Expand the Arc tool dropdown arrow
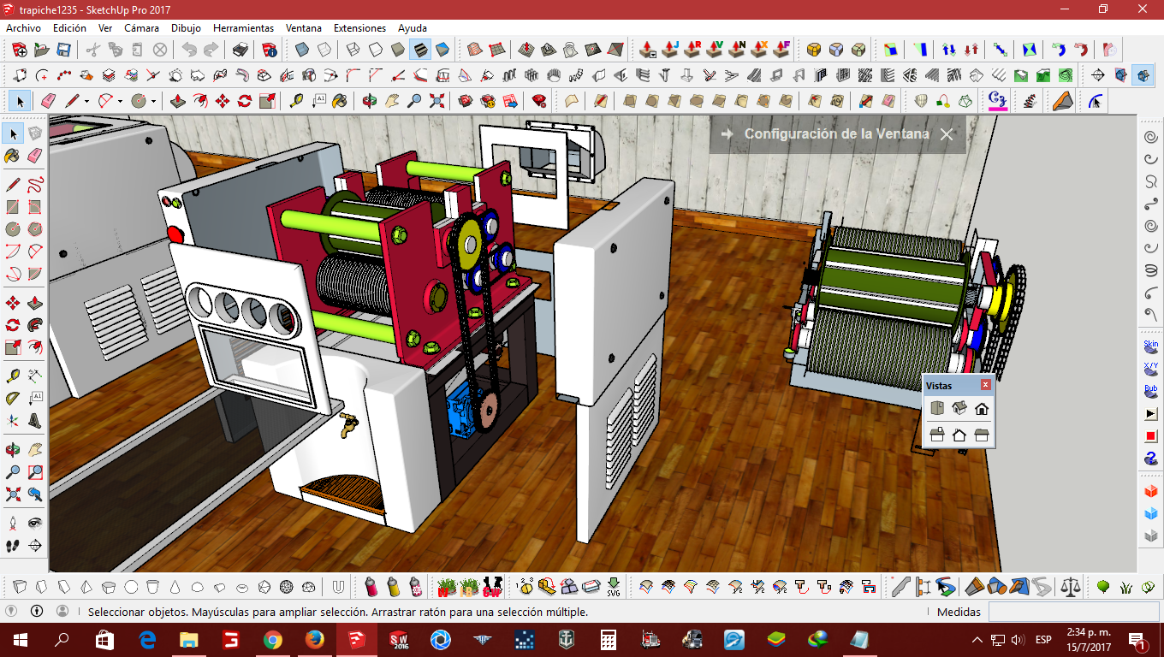The height and width of the screenshot is (657, 1164). 120,102
